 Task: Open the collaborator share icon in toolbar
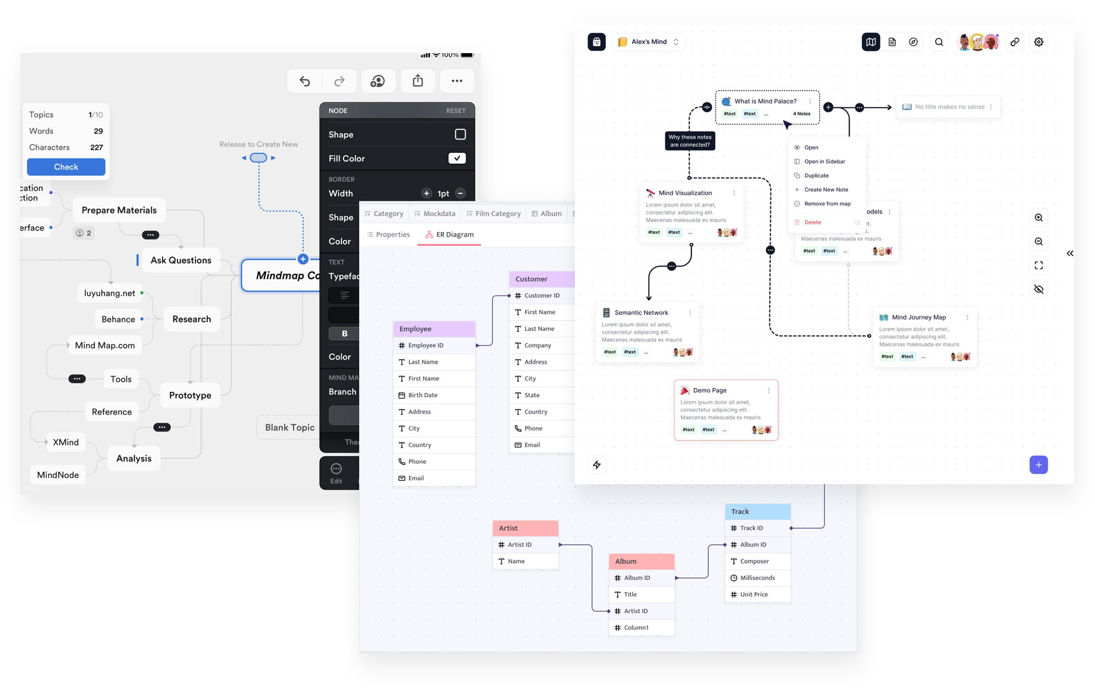[x=378, y=81]
